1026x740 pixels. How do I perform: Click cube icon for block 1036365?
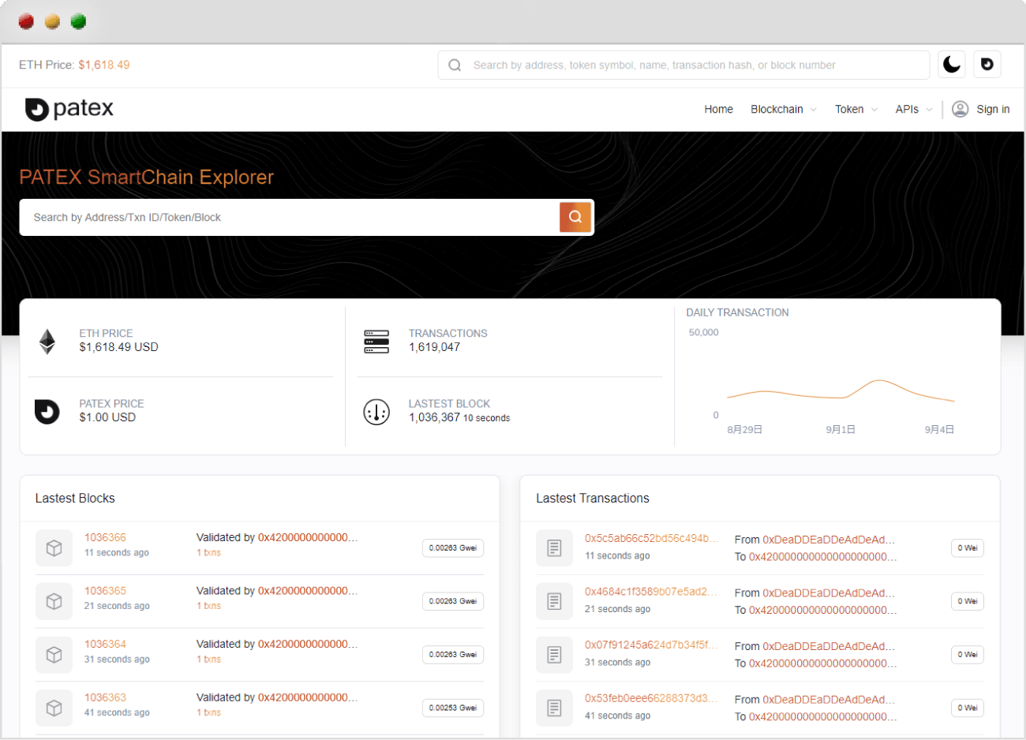[x=54, y=601]
